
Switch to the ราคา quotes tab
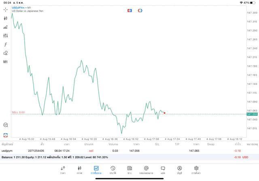click(63, 170)
